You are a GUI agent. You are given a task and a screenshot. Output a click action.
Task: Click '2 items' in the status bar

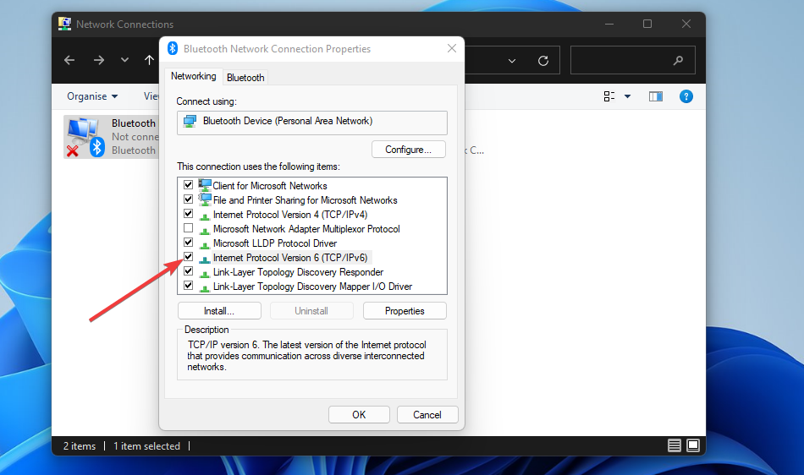80,445
